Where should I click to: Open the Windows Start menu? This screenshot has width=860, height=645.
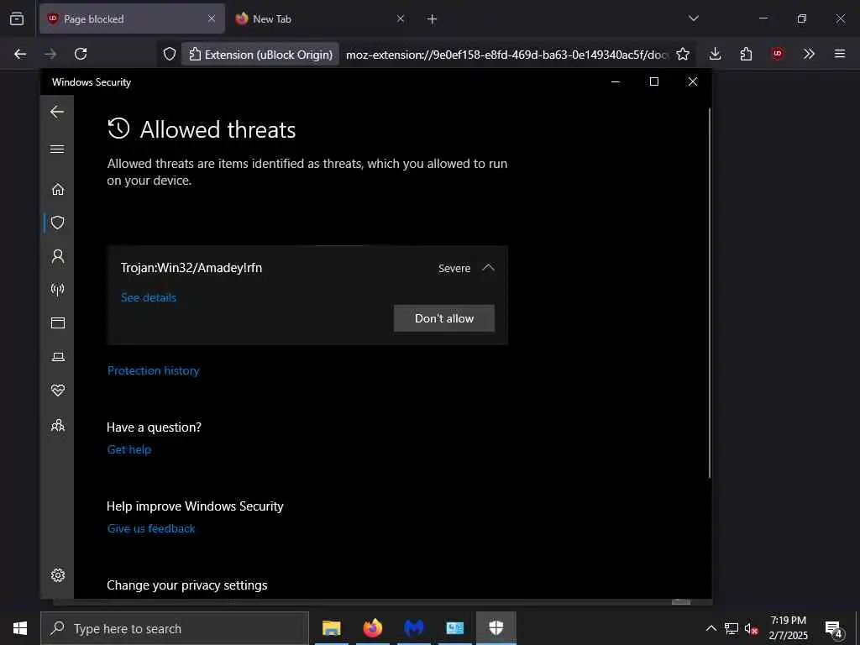pos(20,628)
